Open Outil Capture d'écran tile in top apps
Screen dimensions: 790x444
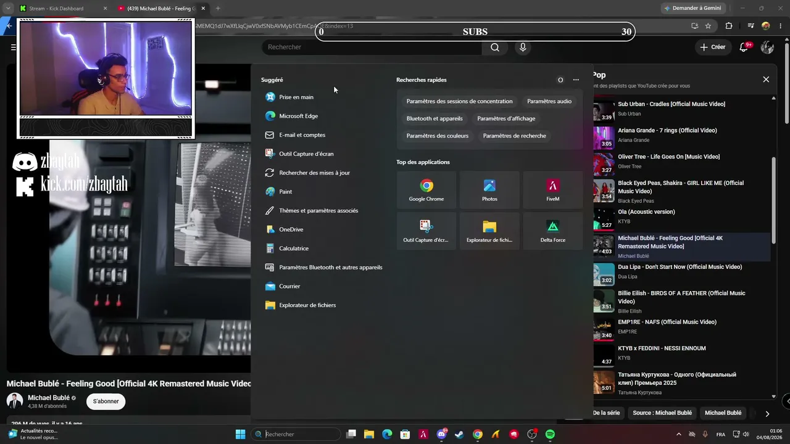[426, 231]
